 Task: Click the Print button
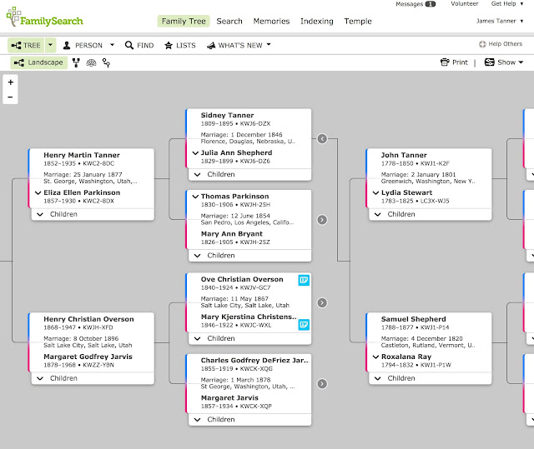[x=454, y=62]
